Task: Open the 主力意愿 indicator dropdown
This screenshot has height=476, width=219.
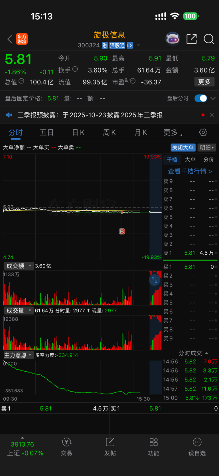Action: [19, 355]
